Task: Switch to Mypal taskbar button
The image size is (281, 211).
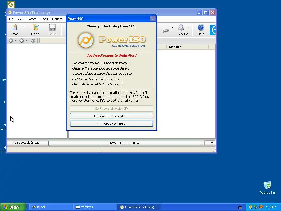Action: click(x=51, y=207)
